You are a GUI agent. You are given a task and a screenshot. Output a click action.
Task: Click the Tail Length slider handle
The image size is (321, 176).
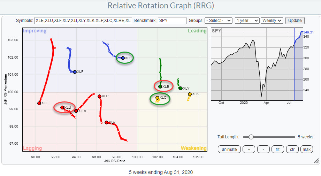pyautogui.click(x=251, y=137)
